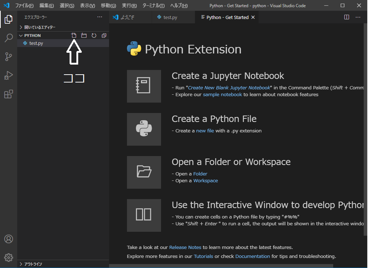Open the ヘルプ(H) menu
Screen dimensions: 368x268
(x=179, y=5)
